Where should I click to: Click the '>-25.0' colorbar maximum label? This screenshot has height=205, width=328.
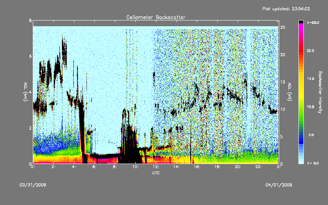coord(313,23)
